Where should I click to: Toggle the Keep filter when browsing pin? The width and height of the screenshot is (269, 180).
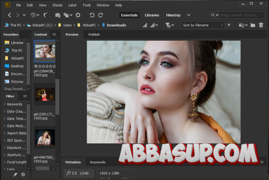15,175
